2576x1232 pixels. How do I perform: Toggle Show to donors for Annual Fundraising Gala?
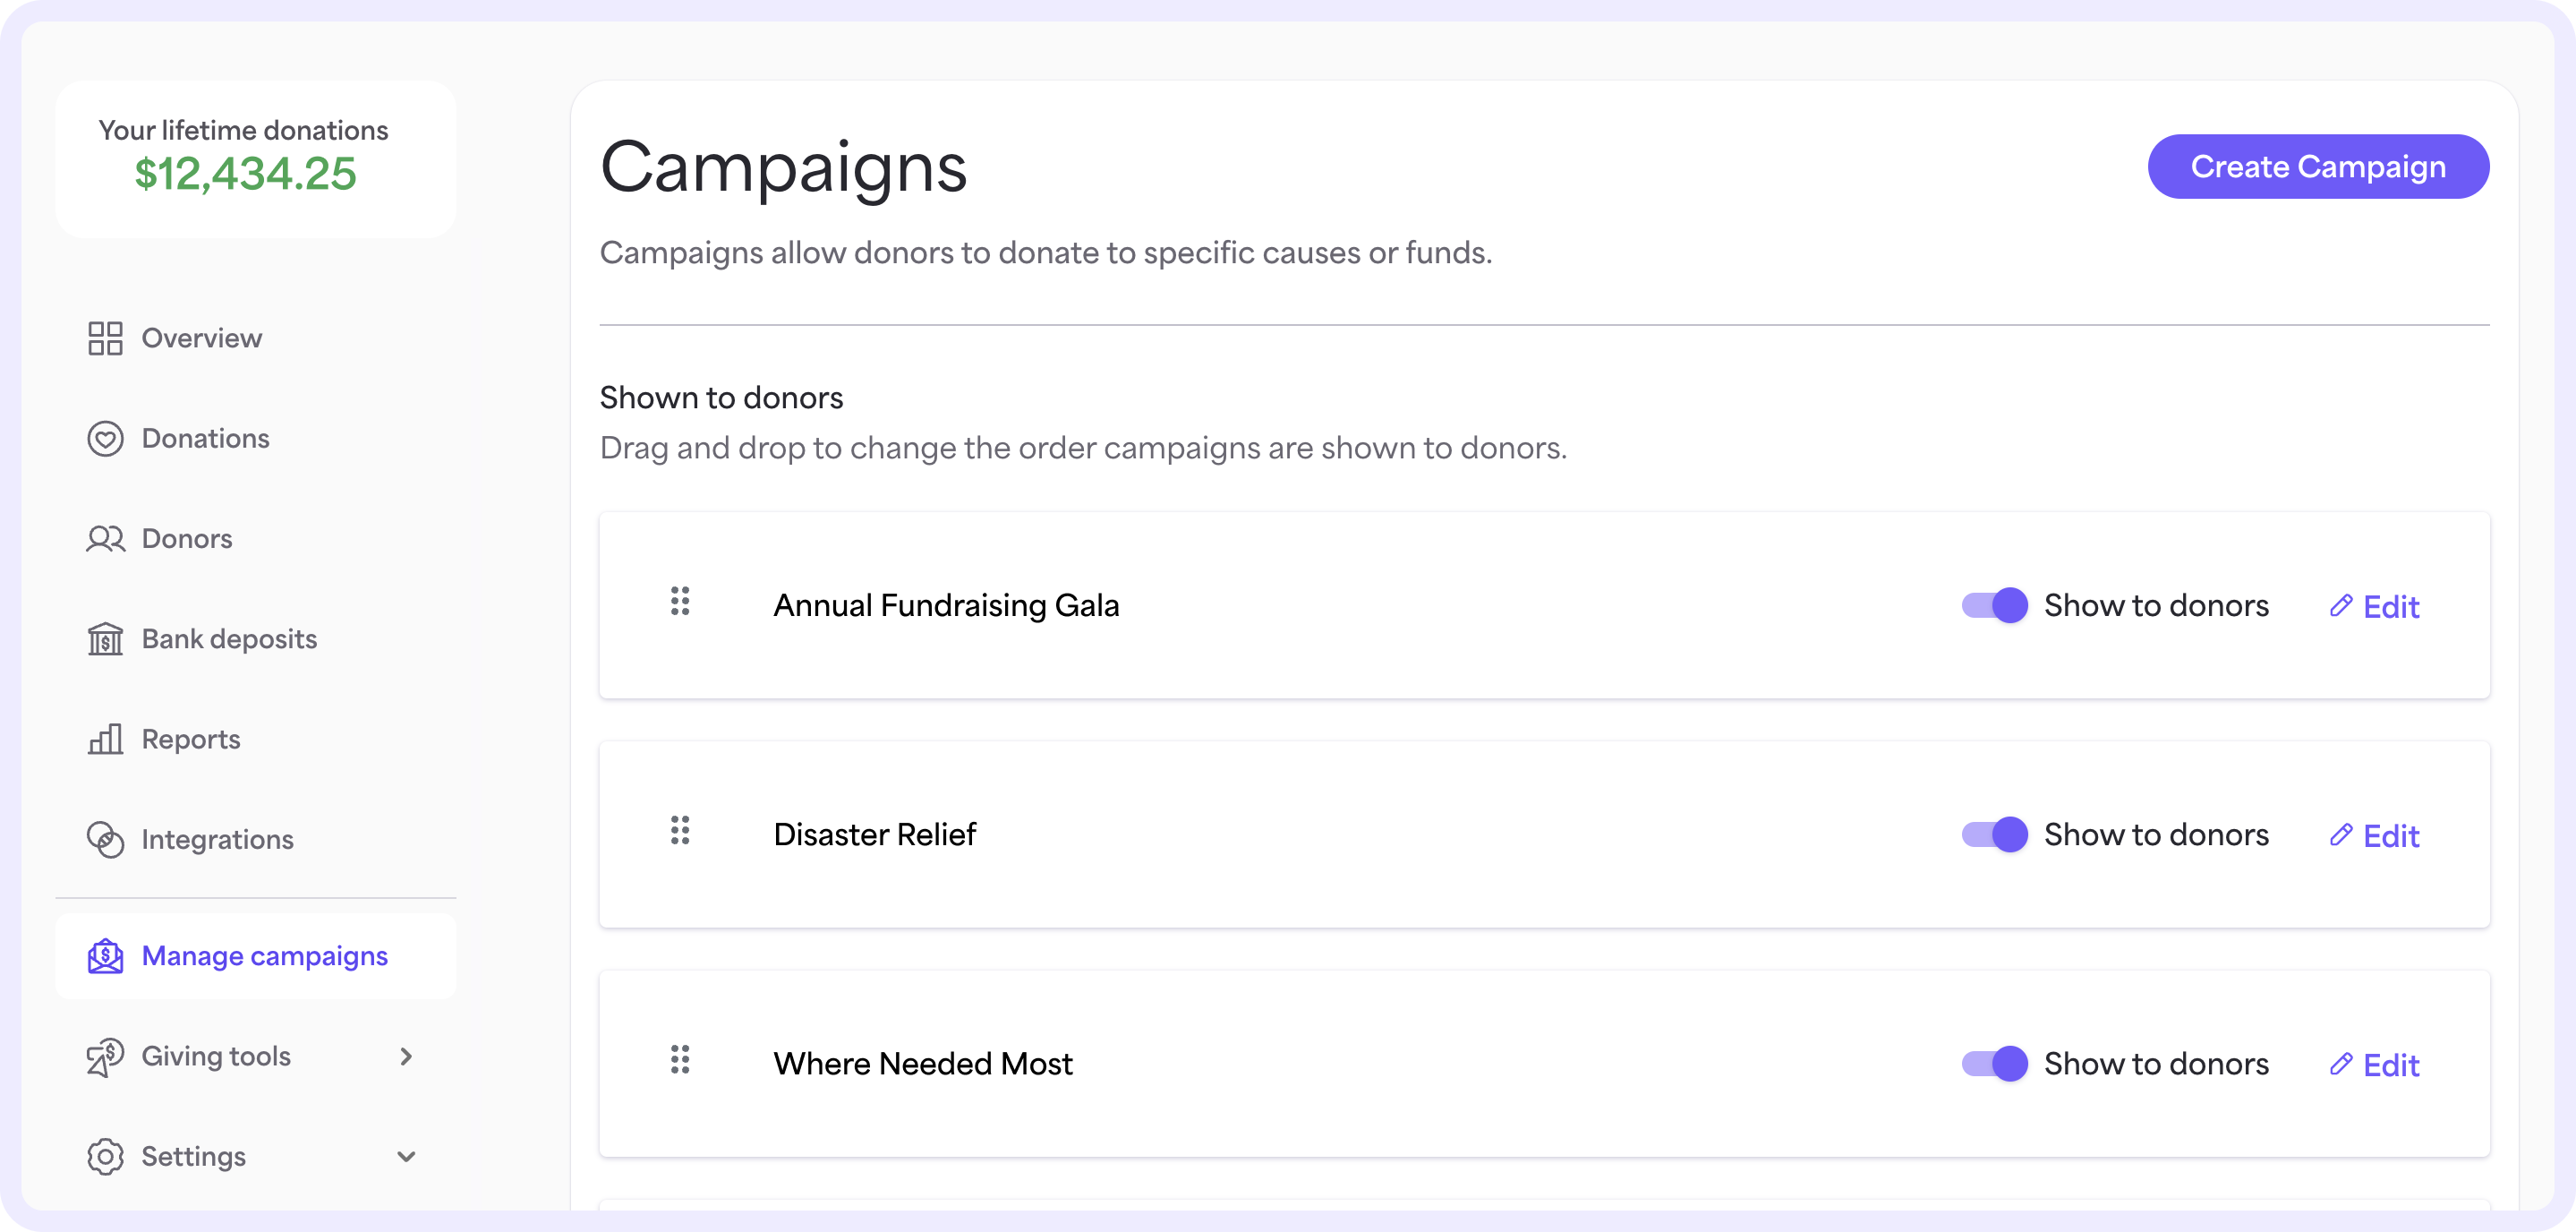1992,604
